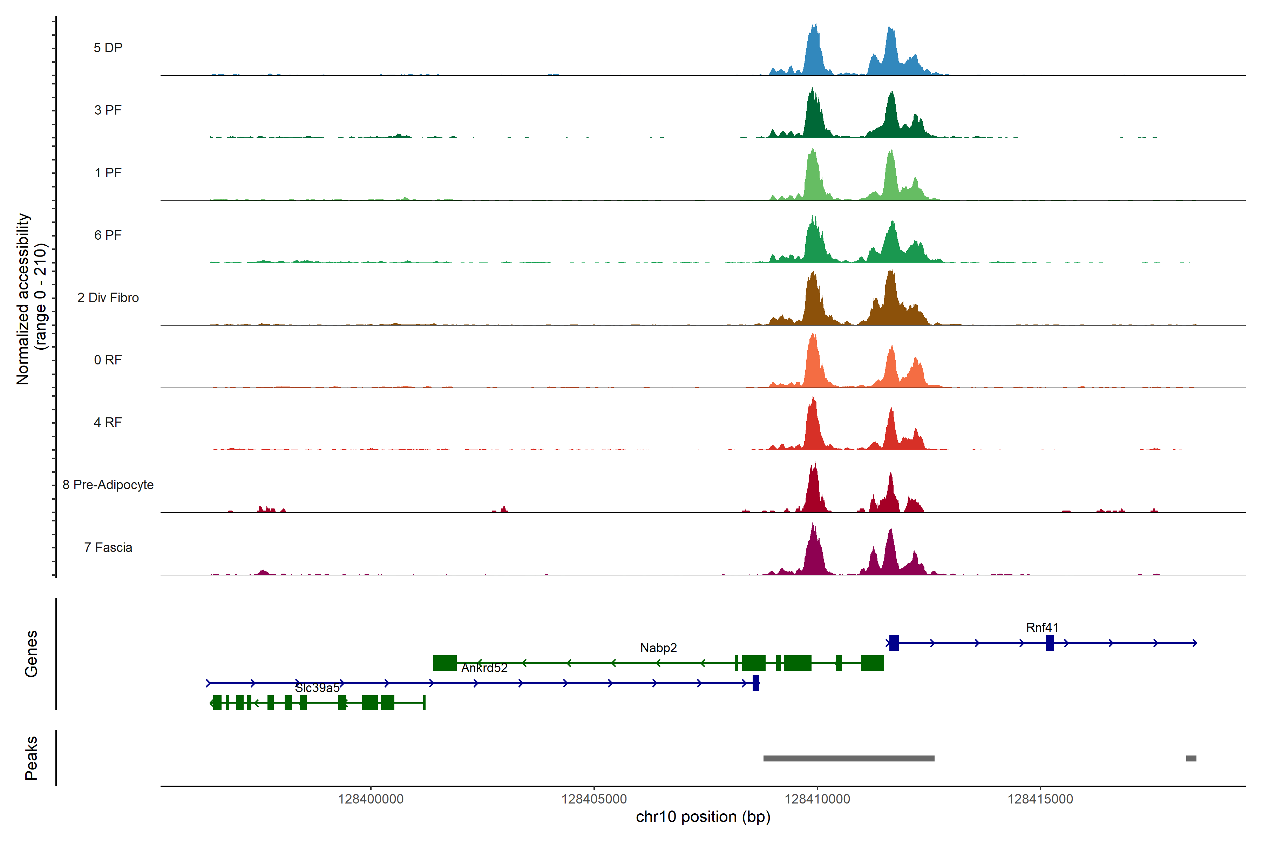Click the Ankrd52 gene label
This screenshot has width=1262, height=841.
(x=484, y=668)
